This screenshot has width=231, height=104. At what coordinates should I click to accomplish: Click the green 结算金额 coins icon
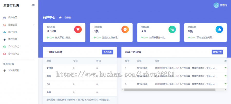coord(172,29)
